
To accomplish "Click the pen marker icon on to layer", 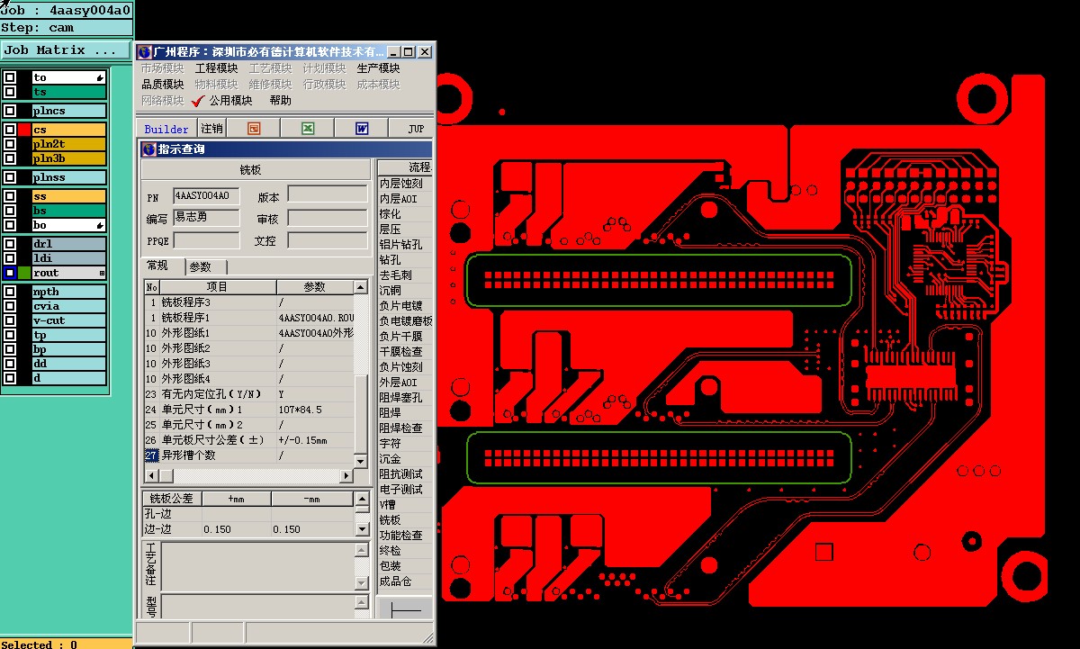I will 100,78.
